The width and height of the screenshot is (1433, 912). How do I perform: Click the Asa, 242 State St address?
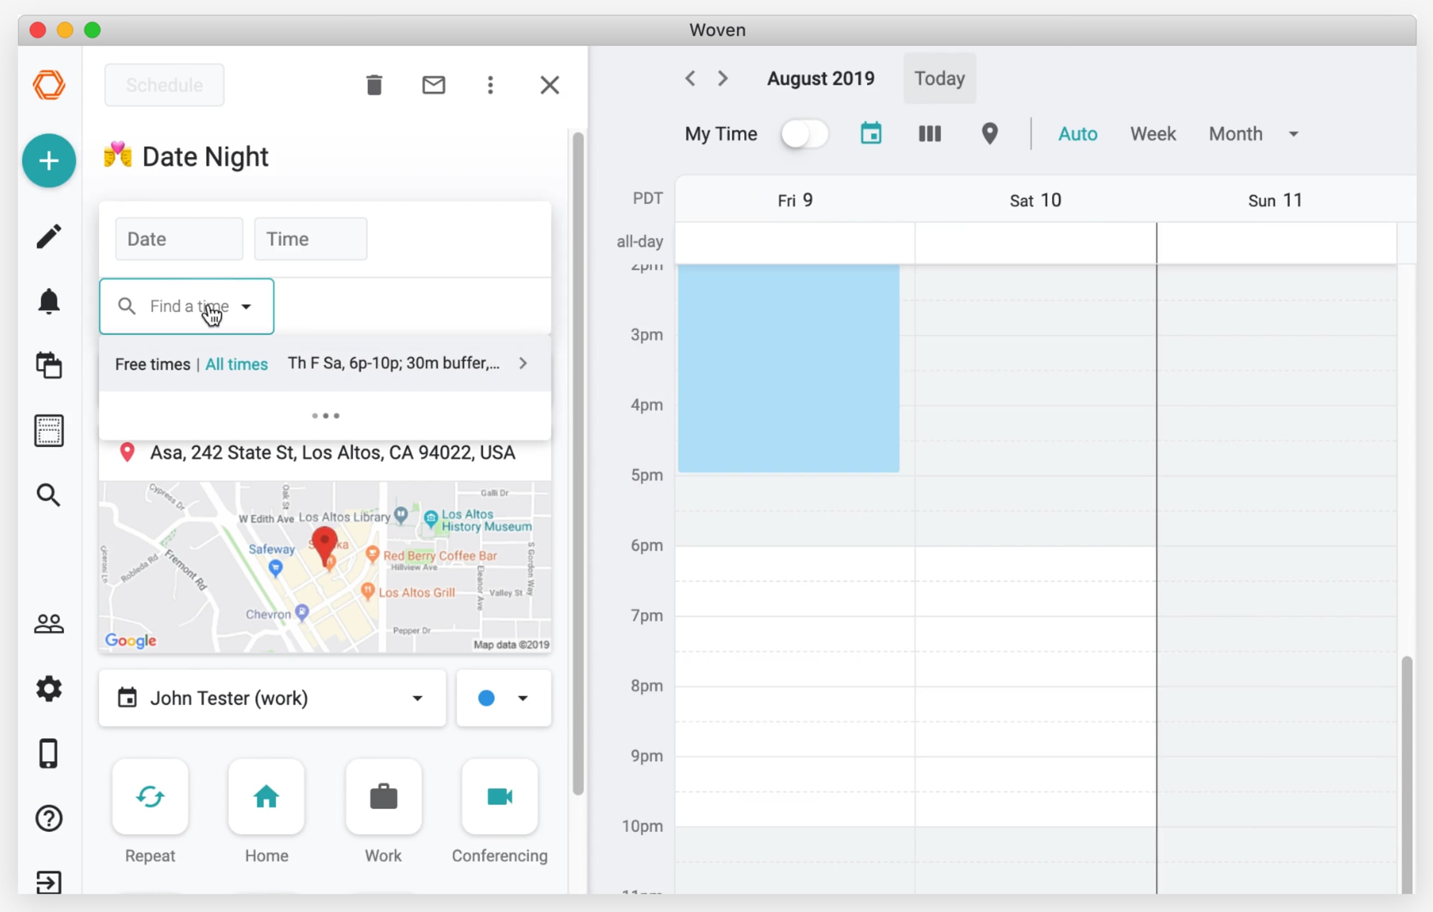(x=333, y=453)
